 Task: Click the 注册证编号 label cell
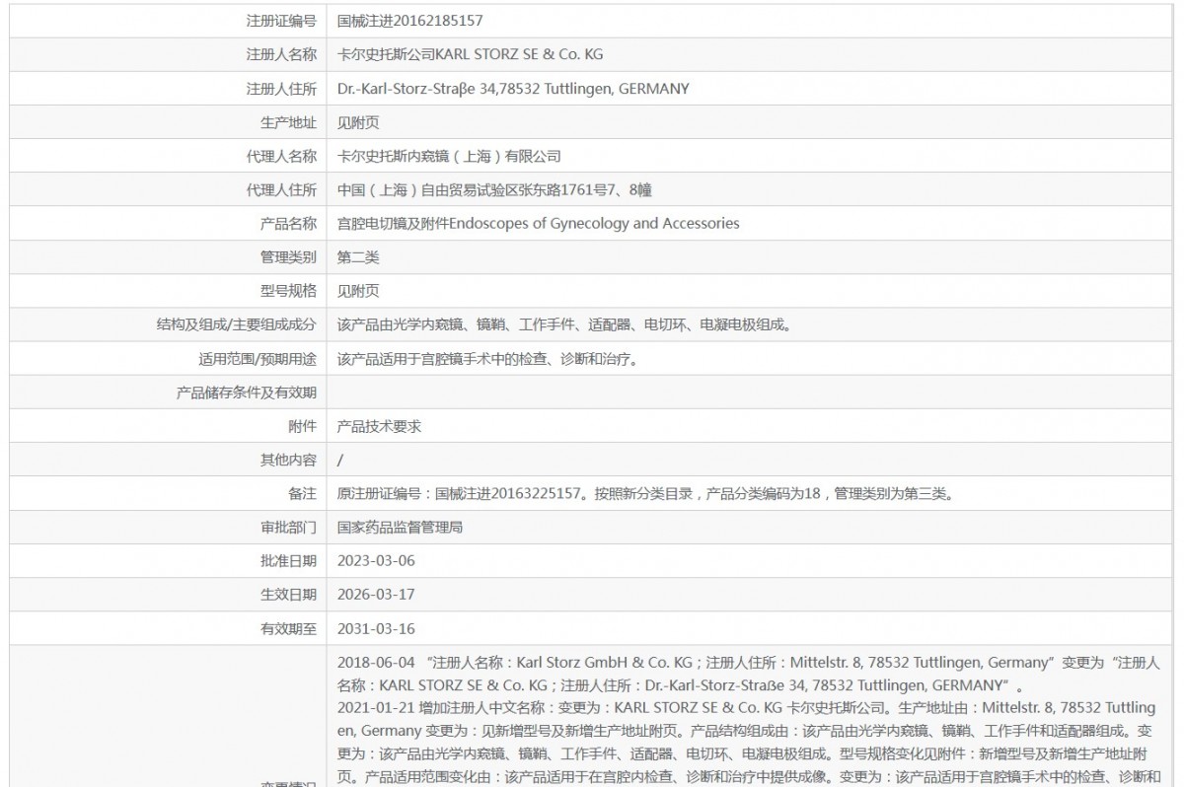(x=169, y=20)
